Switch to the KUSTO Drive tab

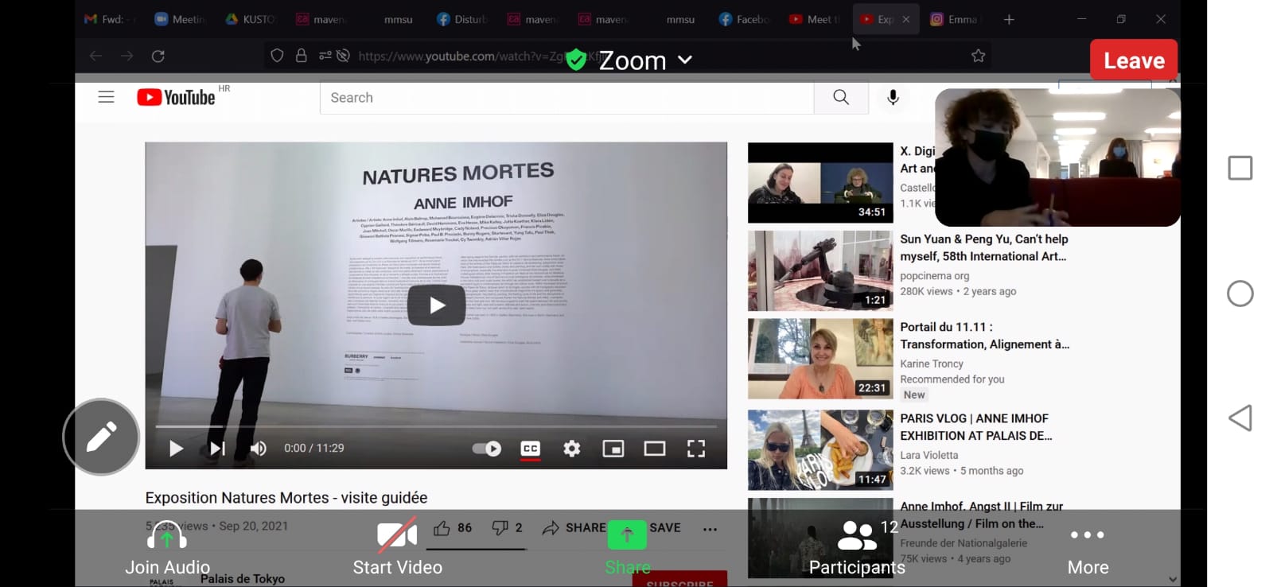pyautogui.click(x=250, y=19)
